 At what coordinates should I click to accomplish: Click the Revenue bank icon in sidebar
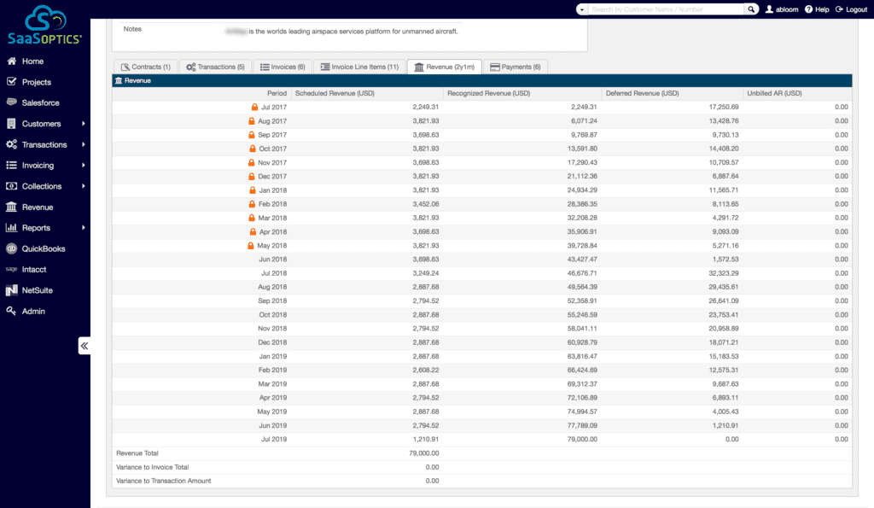11,207
